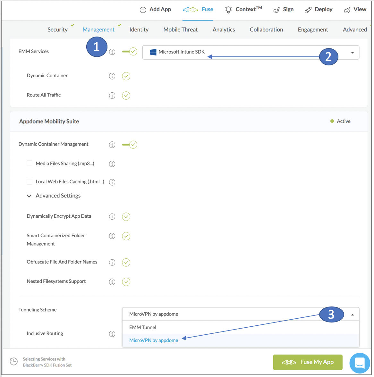Collapse the Advanced Settings section
The width and height of the screenshot is (374, 377).
(29, 196)
